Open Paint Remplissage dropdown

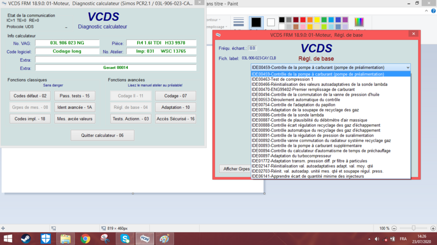tap(217, 27)
